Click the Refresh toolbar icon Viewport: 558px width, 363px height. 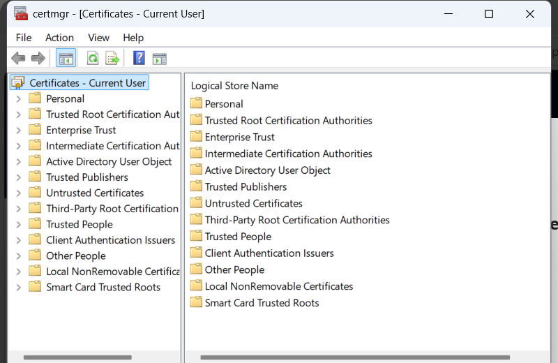pyautogui.click(x=93, y=58)
